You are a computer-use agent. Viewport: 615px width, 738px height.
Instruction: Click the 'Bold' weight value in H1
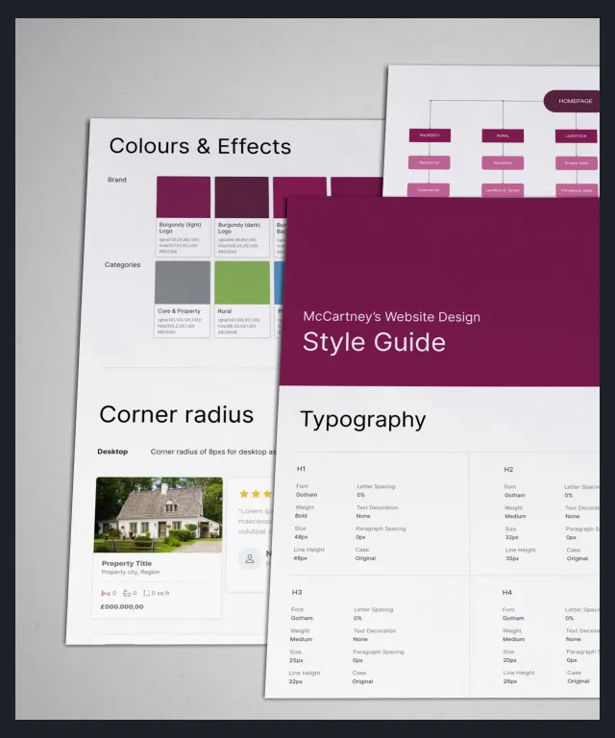pyautogui.click(x=301, y=516)
